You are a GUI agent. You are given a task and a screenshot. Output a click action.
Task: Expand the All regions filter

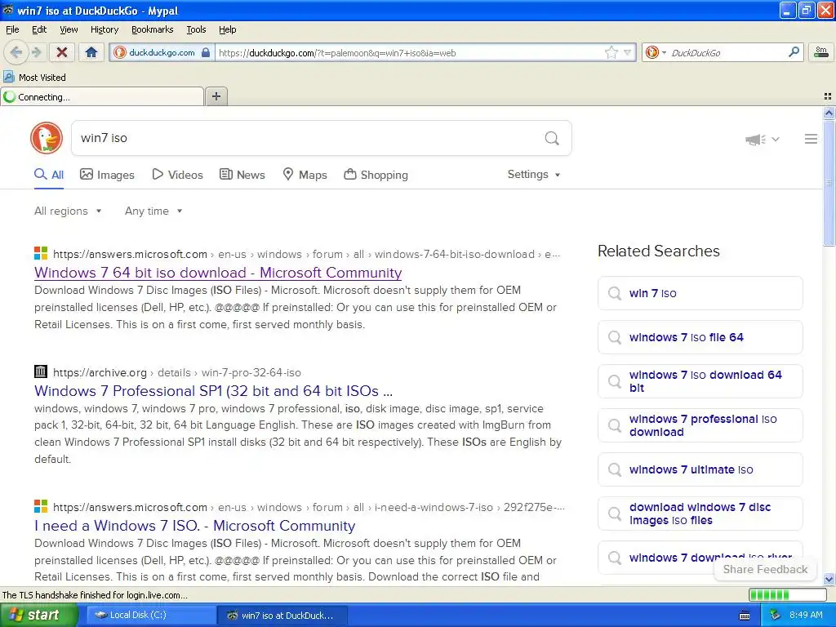point(69,211)
